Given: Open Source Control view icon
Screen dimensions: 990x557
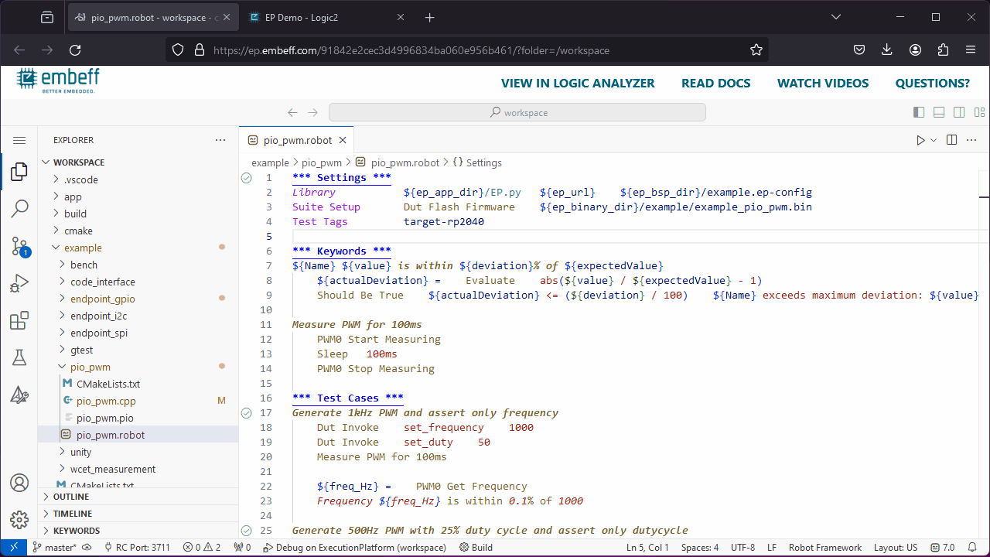Looking at the screenshot, I should click(19, 246).
